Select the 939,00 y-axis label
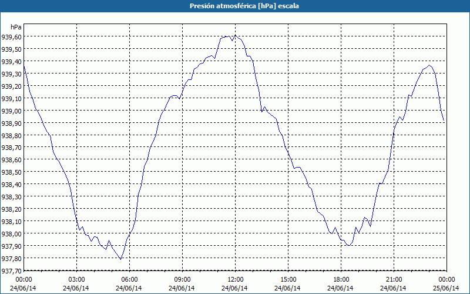 click(x=11, y=111)
